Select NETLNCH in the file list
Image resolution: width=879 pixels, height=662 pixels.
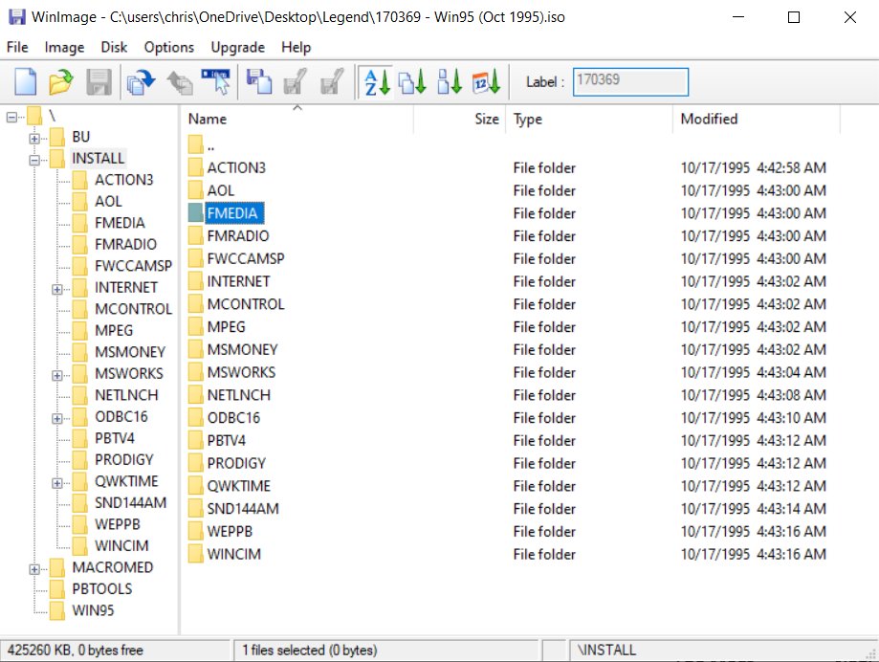click(x=239, y=395)
